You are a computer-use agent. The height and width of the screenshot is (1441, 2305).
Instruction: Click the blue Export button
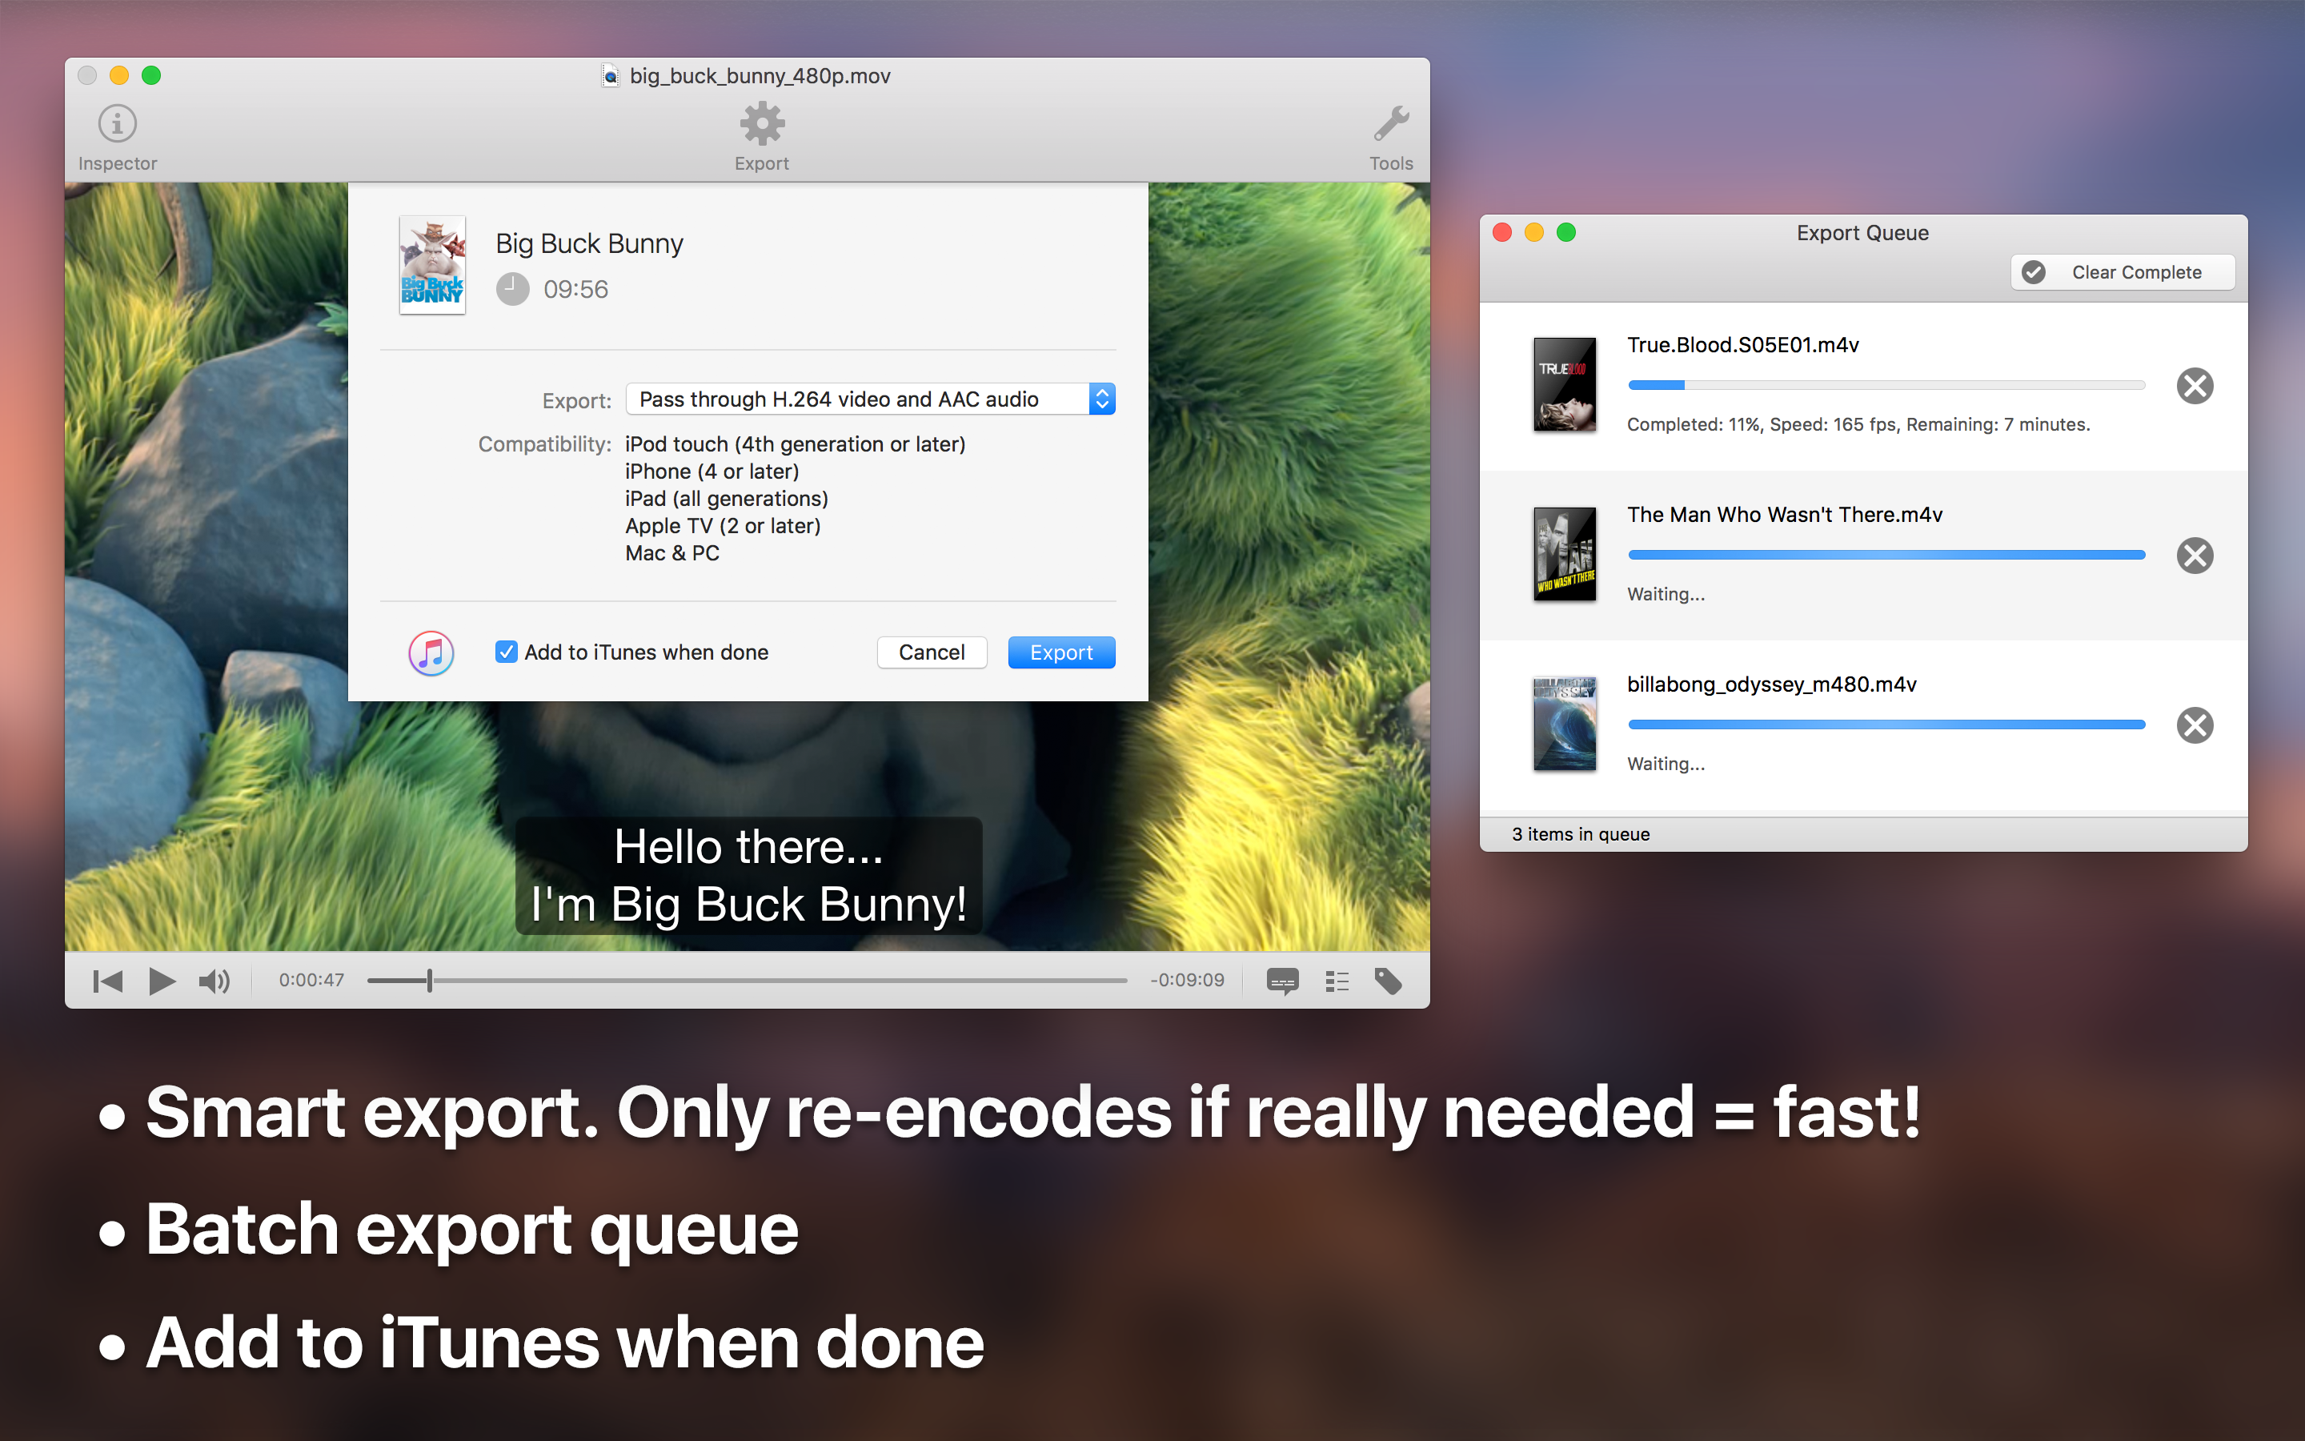tap(1061, 652)
